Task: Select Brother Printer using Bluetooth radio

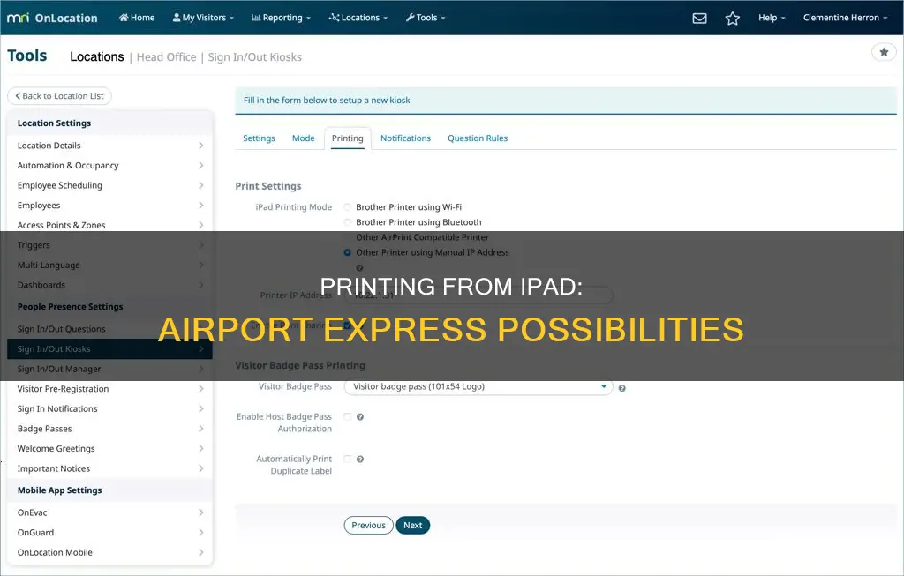Action: click(347, 222)
